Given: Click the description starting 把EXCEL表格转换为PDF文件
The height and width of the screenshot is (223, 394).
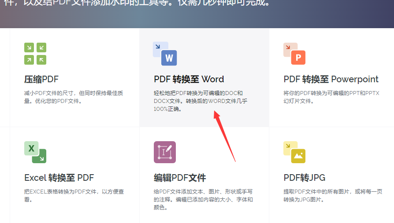Looking at the screenshot, I should click(74, 196).
